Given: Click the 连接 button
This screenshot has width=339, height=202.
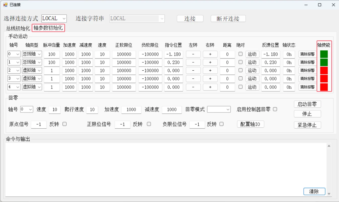Looking at the screenshot, I should click(x=190, y=18).
